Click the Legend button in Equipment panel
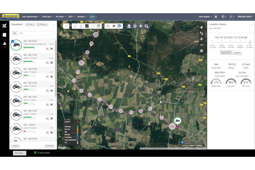Viewport: 255px width, 170px height. [15, 146]
